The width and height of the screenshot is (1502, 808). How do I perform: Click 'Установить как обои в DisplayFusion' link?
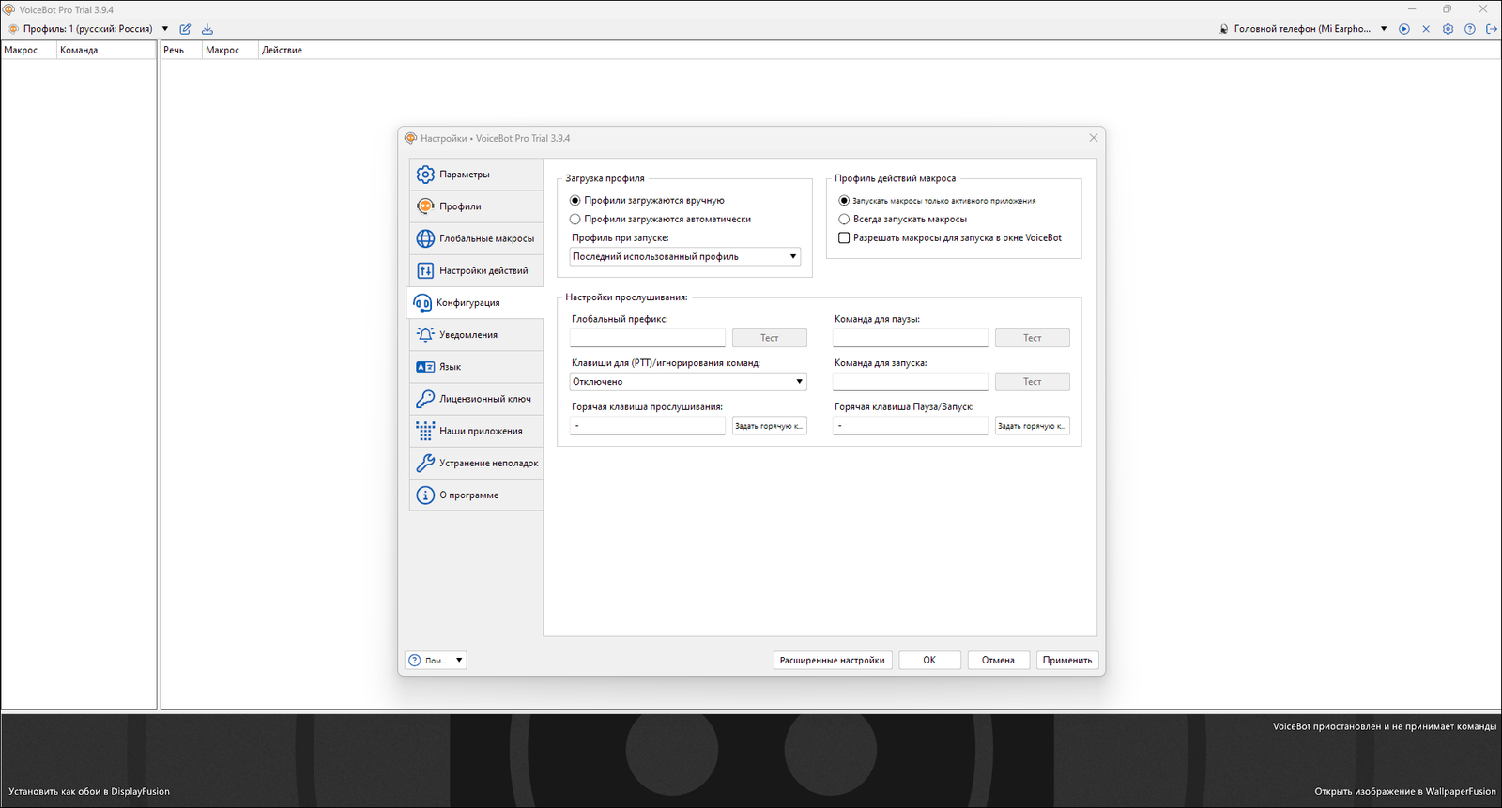click(x=89, y=792)
